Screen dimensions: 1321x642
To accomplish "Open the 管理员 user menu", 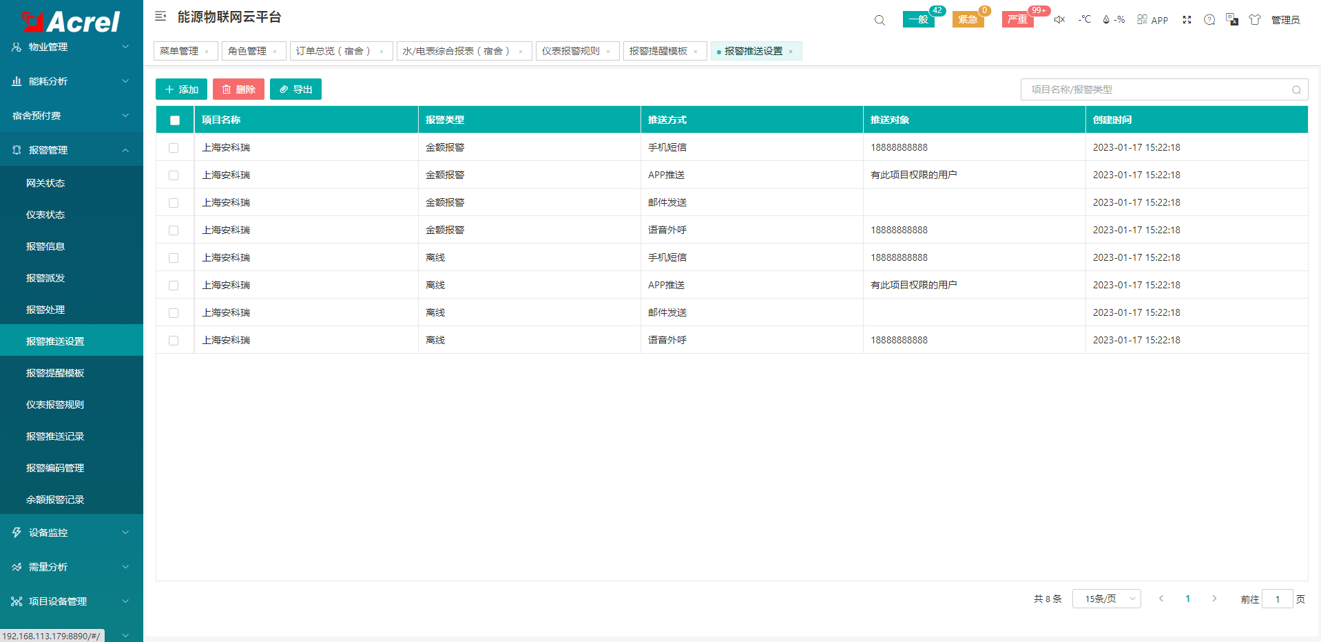I will (1285, 20).
